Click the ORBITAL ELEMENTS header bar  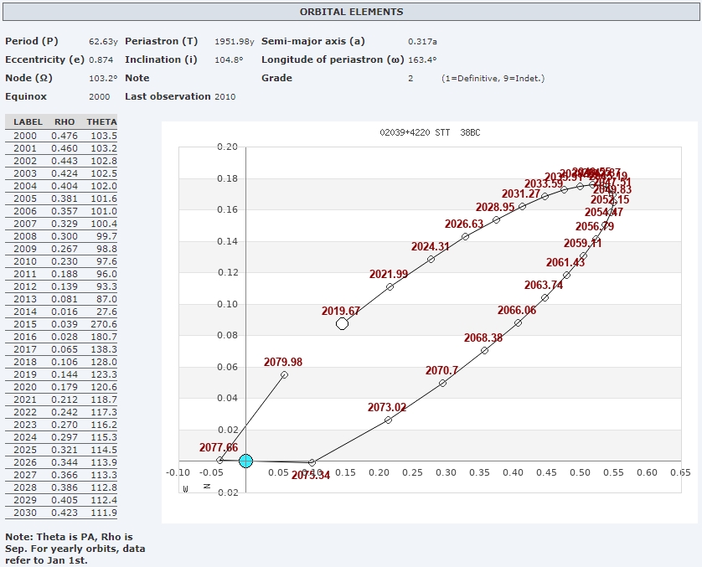[x=351, y=13]
